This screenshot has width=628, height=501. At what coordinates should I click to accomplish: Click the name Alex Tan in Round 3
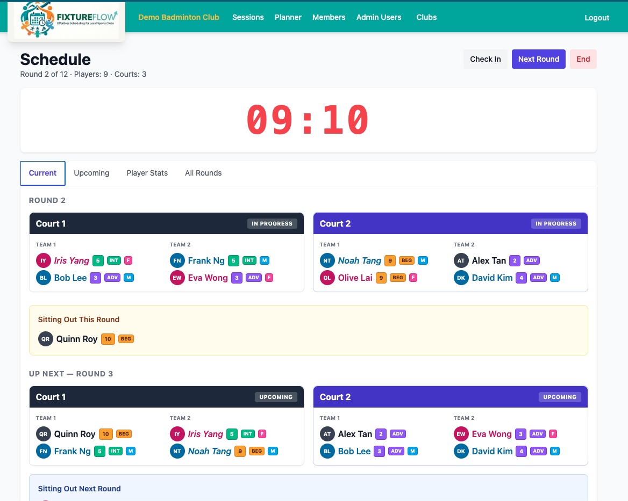[x=355, y=434]
